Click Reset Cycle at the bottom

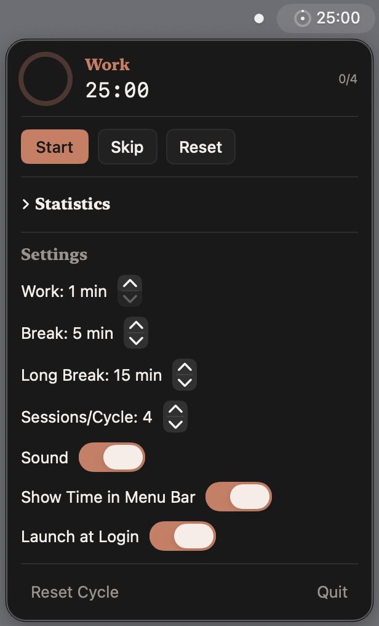(x=74, y=592)
